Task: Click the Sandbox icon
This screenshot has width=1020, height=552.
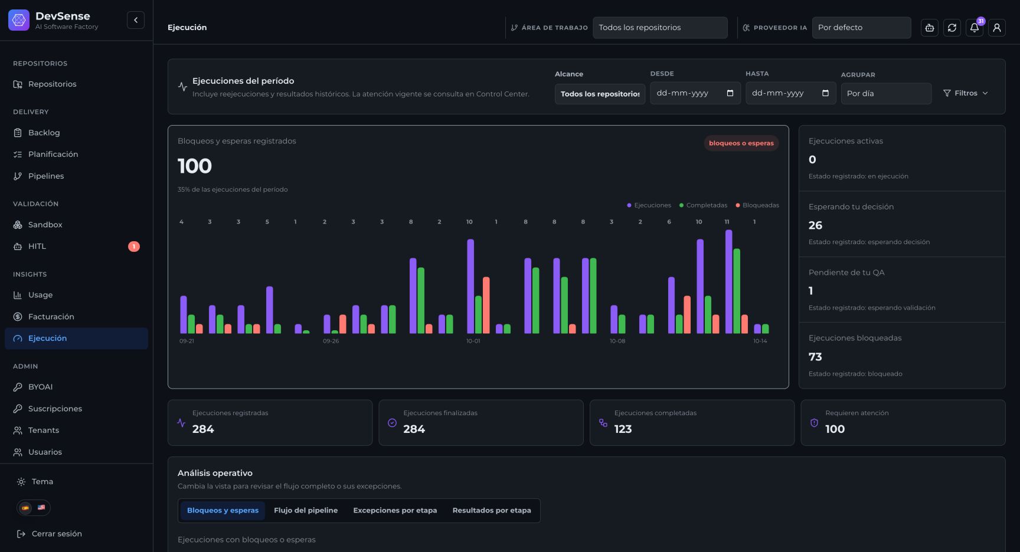Action: coord(18,225)
